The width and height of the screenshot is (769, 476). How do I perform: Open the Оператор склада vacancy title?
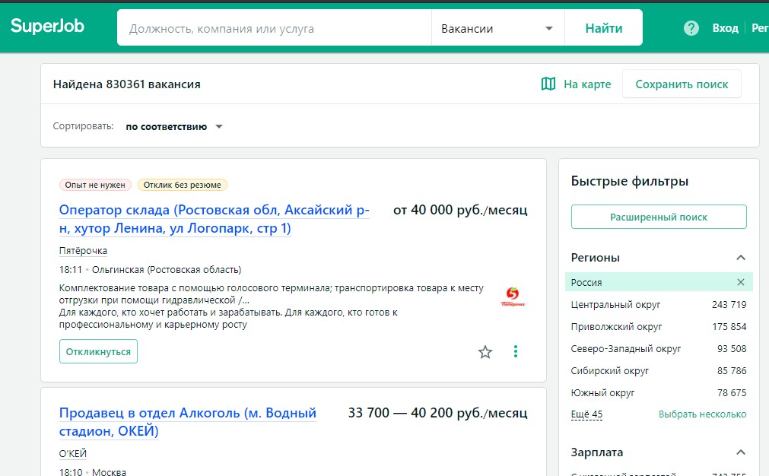pyautogui.click(x=214, y=219)
